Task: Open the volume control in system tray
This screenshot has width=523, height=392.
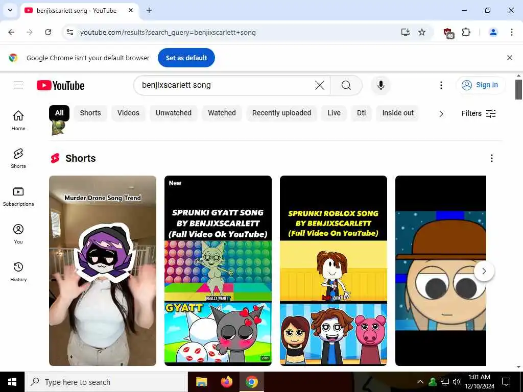Action: (x=456, y=382)
